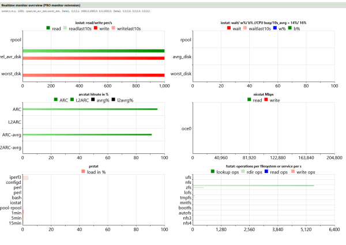Click the short blue zfs read ops bar
The image size is (346, 245).
(x=198, y=188)
